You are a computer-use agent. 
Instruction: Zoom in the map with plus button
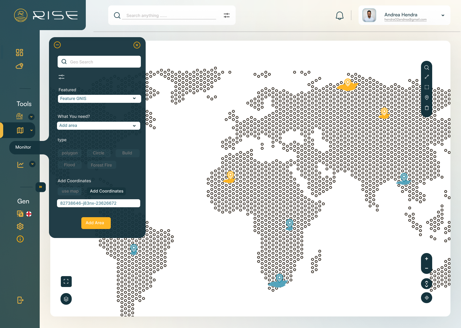pos(426,259)
